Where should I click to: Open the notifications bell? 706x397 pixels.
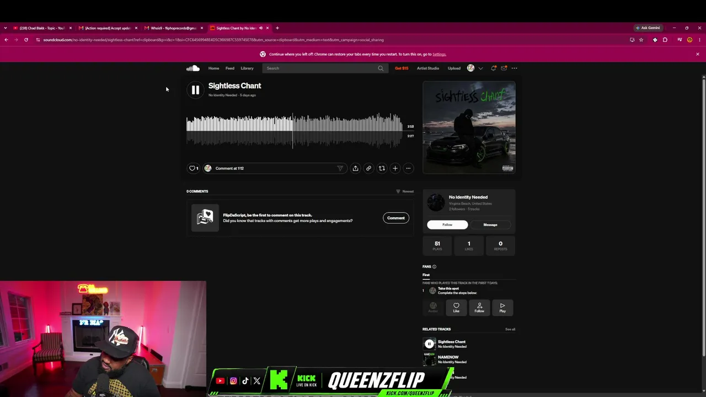(x=494, y=68)
